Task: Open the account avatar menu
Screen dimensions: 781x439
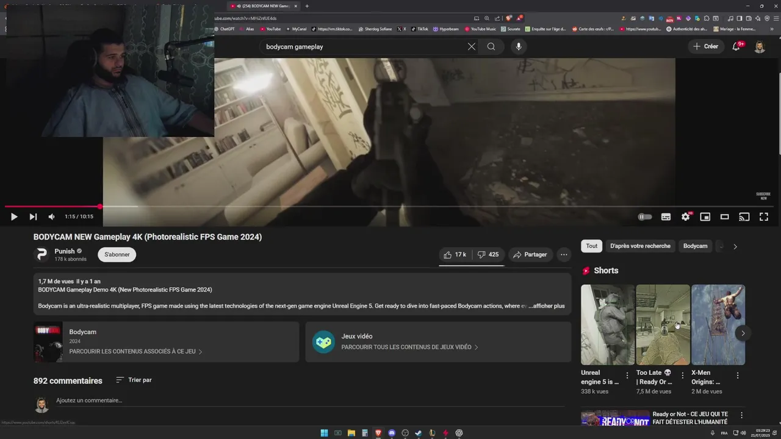Action: click(760, 46)
